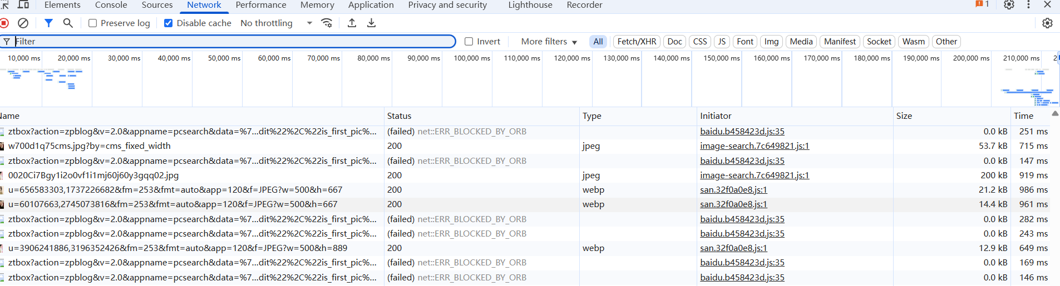Stop recording network log
The height and width of the screenshot is (286, 1060).
(4, 23)
